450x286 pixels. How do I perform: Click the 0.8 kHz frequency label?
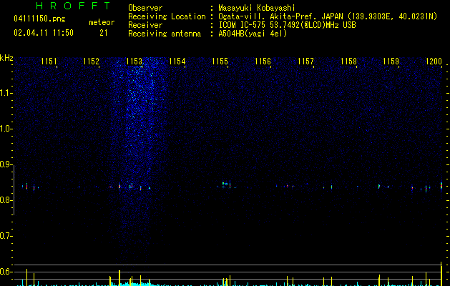tap(6, 200)
